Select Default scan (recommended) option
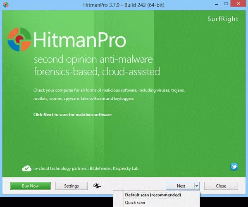The height and width of the screenshot is (207, 248). tap(153, 195)
